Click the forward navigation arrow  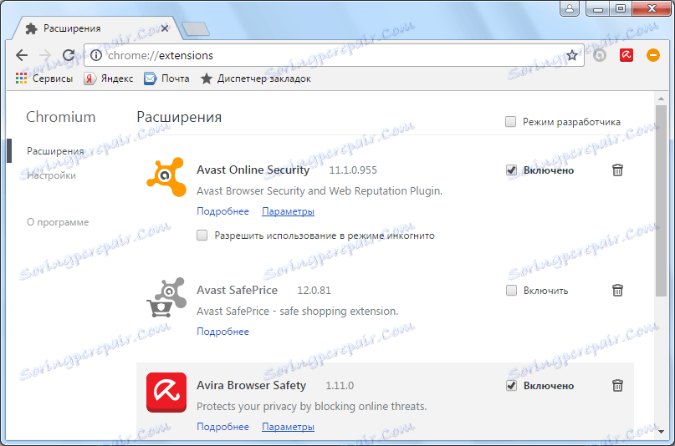[x=45, y=55]
